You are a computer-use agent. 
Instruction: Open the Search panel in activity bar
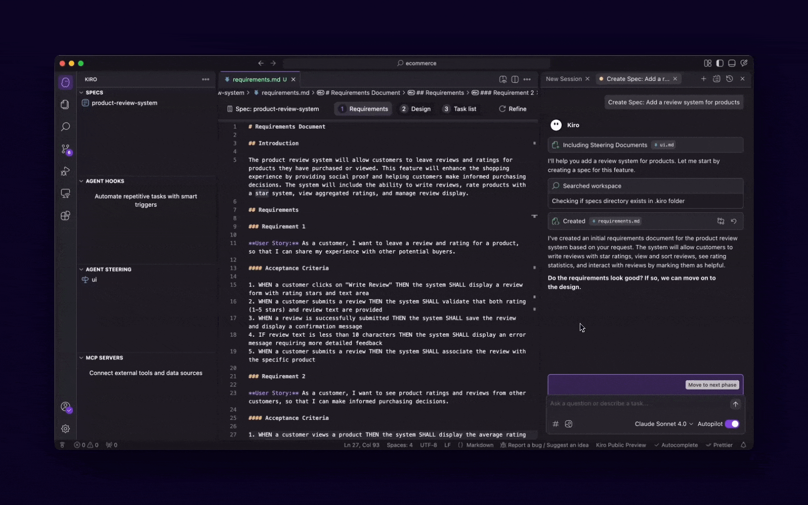65,127
